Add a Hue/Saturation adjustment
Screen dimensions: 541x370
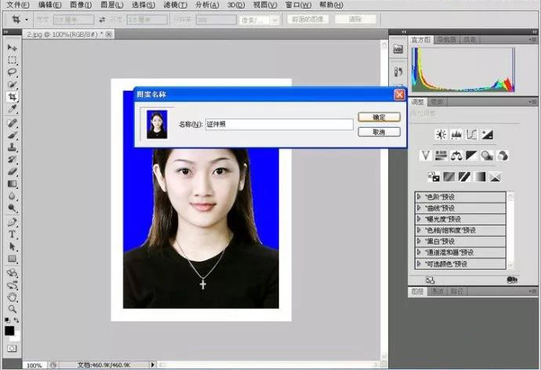(x=441, y=155)
